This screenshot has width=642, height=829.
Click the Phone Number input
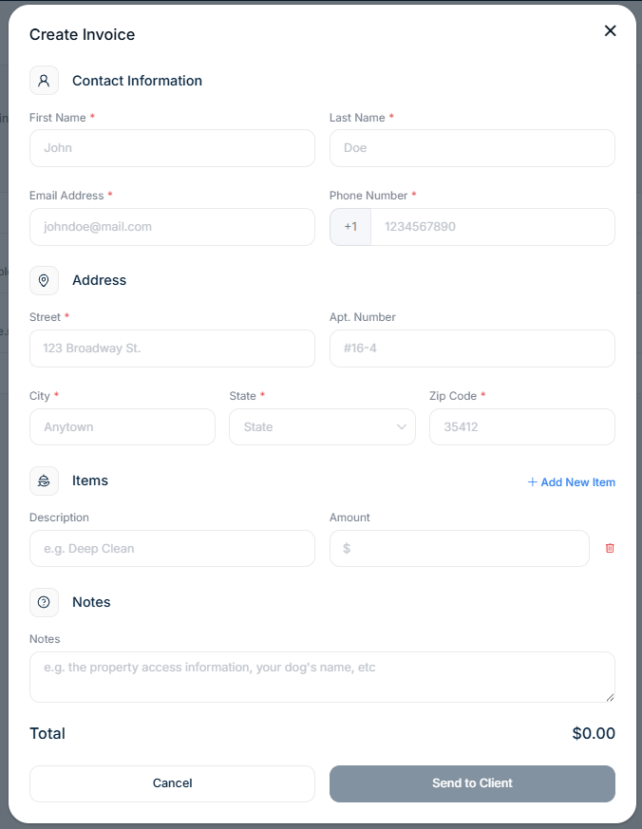click(x=492, y=227)
